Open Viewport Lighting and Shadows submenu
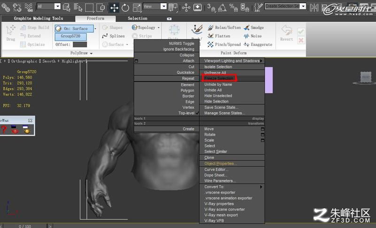 tap(232, 61)
